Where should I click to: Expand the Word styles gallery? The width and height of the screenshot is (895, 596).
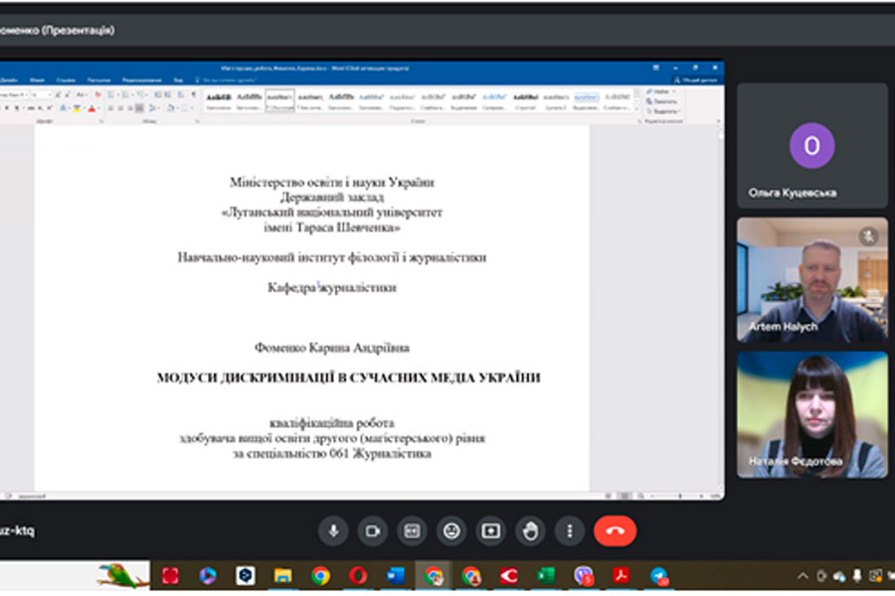point(636,108)
